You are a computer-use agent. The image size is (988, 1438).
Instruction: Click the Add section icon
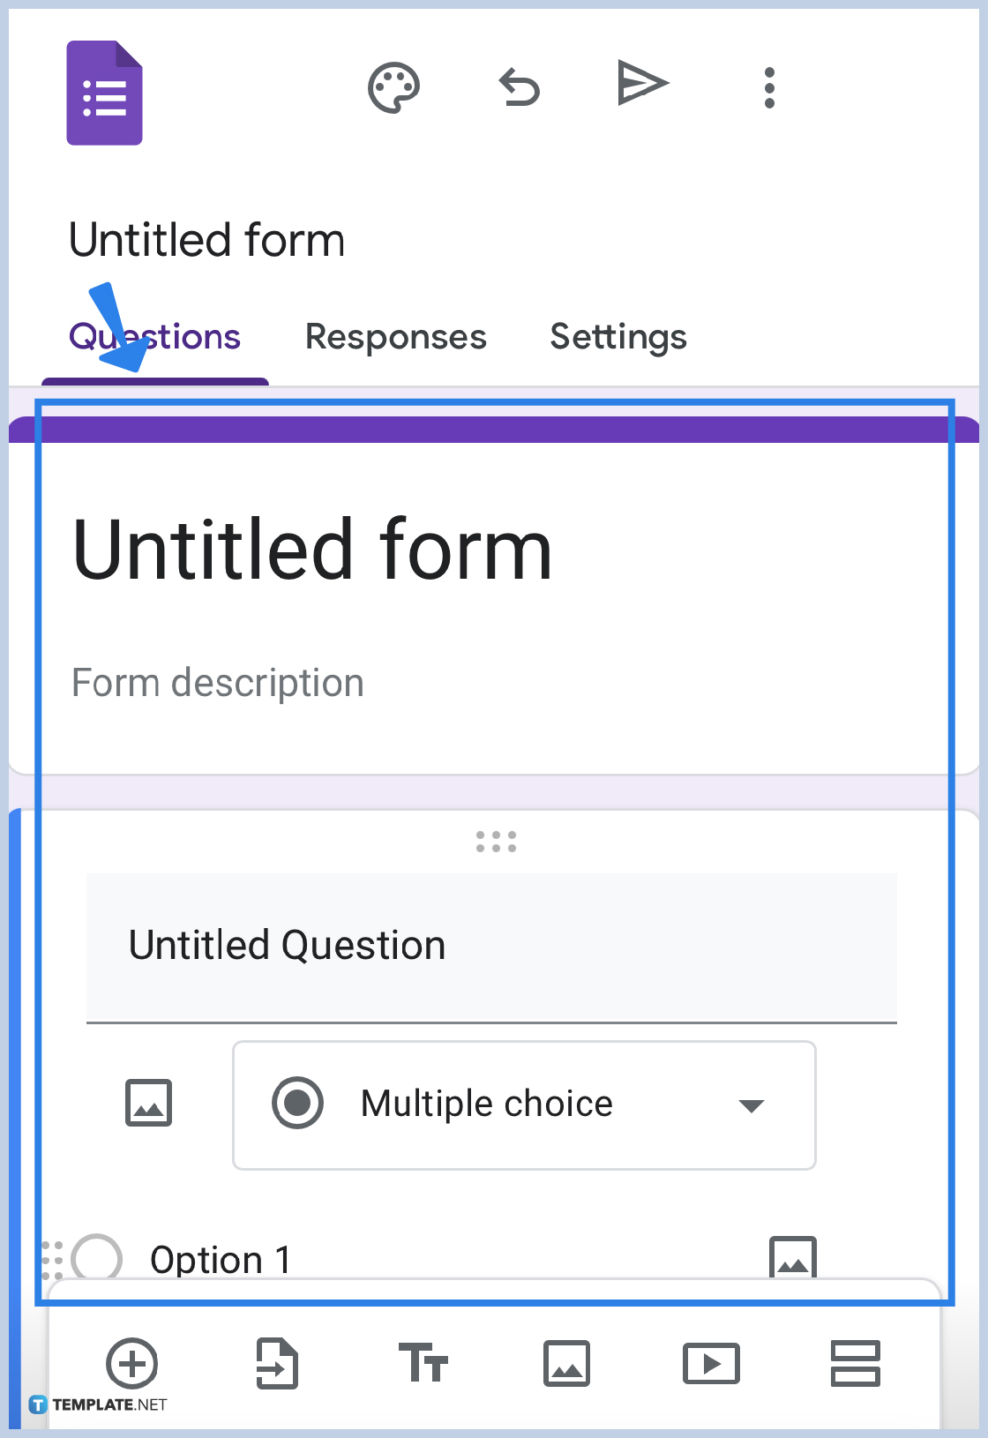855,1365
